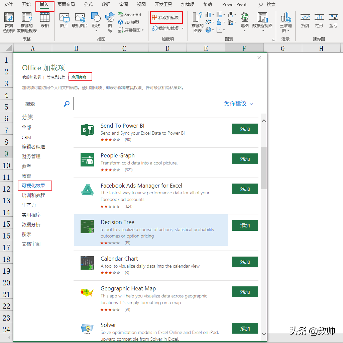Add the People Graph add-in

[x=245, y=159]
